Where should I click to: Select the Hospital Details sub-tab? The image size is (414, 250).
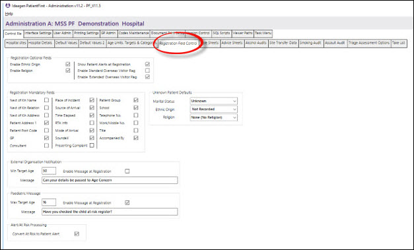click(41, 44)
